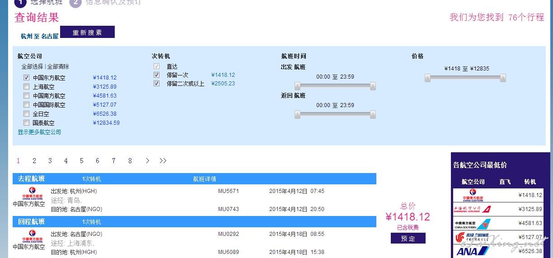The image size is (553, 258).
Task: Click 转机 column header in lowest-price panel
Action: click(x=530, y=182)
